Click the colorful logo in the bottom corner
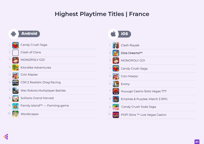The height and width of the screenshot is (144, 204). tap(6, 137)
